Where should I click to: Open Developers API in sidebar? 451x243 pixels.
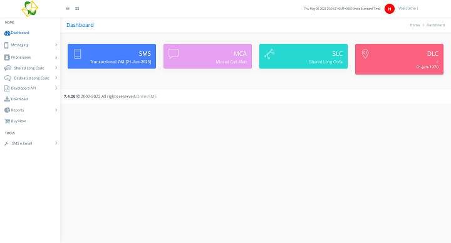[x=23, y=88]
